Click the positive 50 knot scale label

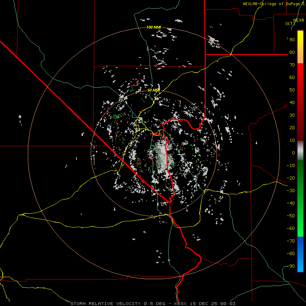pyautogui.click(x=292, y=90)
